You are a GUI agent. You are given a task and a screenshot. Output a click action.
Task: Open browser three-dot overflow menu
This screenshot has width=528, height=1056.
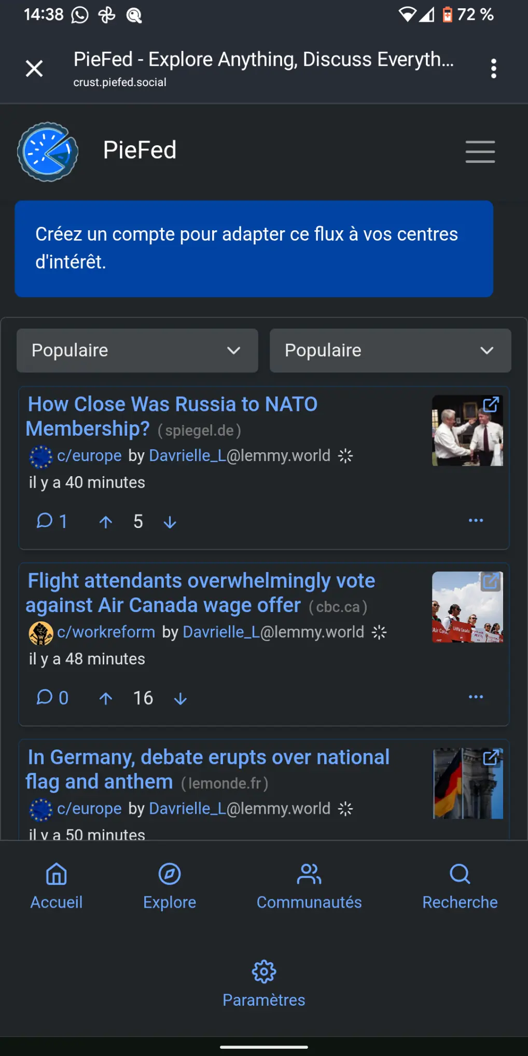(x=493, y=68)
